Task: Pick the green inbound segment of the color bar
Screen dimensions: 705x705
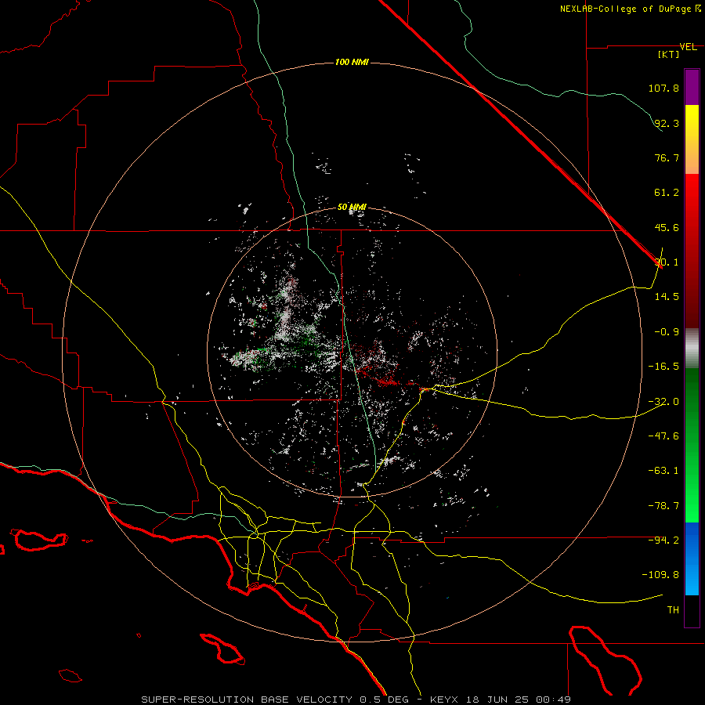Action: tap(692, 445)
